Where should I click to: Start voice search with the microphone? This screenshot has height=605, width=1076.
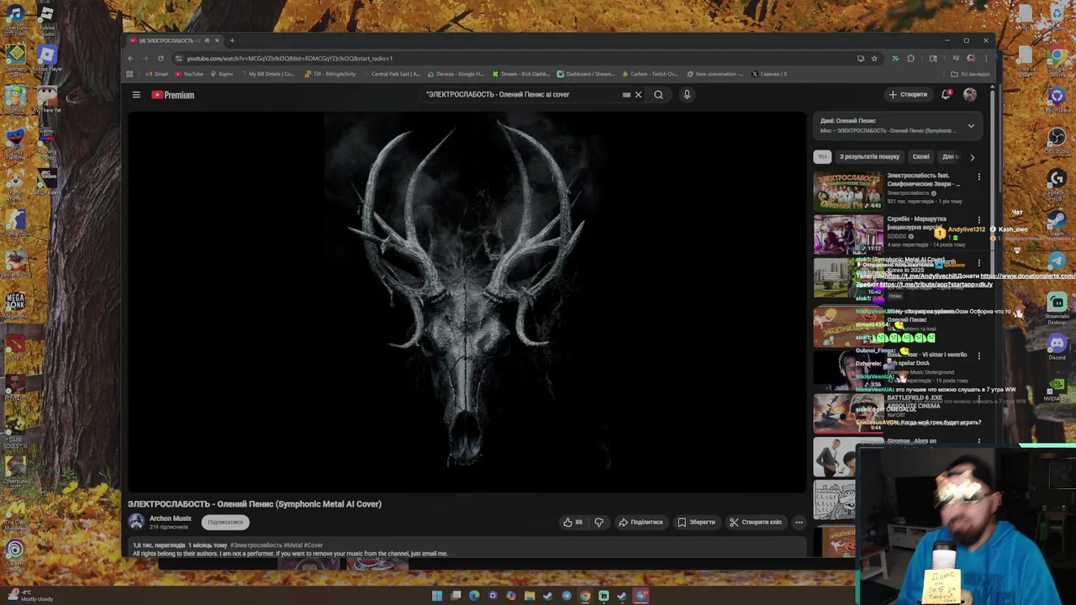[687, 95]
